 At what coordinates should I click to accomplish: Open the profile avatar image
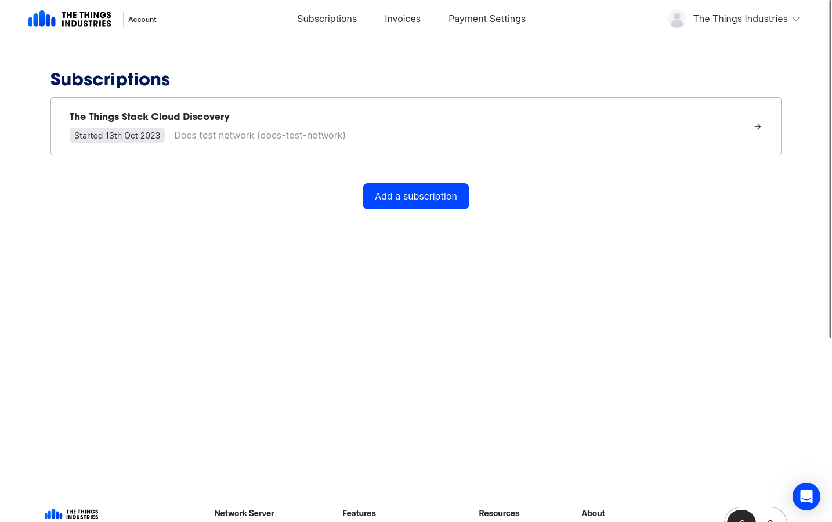pyautogui.click(x=677, y=19)
